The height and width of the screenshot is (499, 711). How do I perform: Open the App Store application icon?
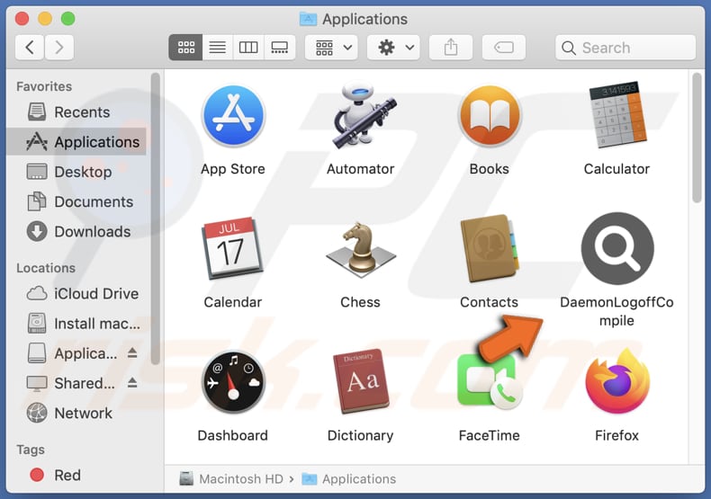coord(233,116)
